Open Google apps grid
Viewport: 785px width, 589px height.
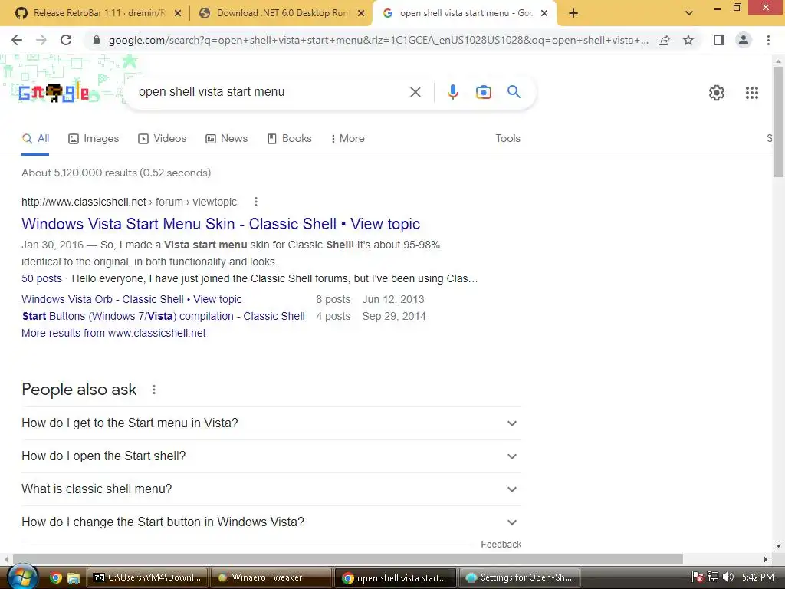tap(751, 93)
